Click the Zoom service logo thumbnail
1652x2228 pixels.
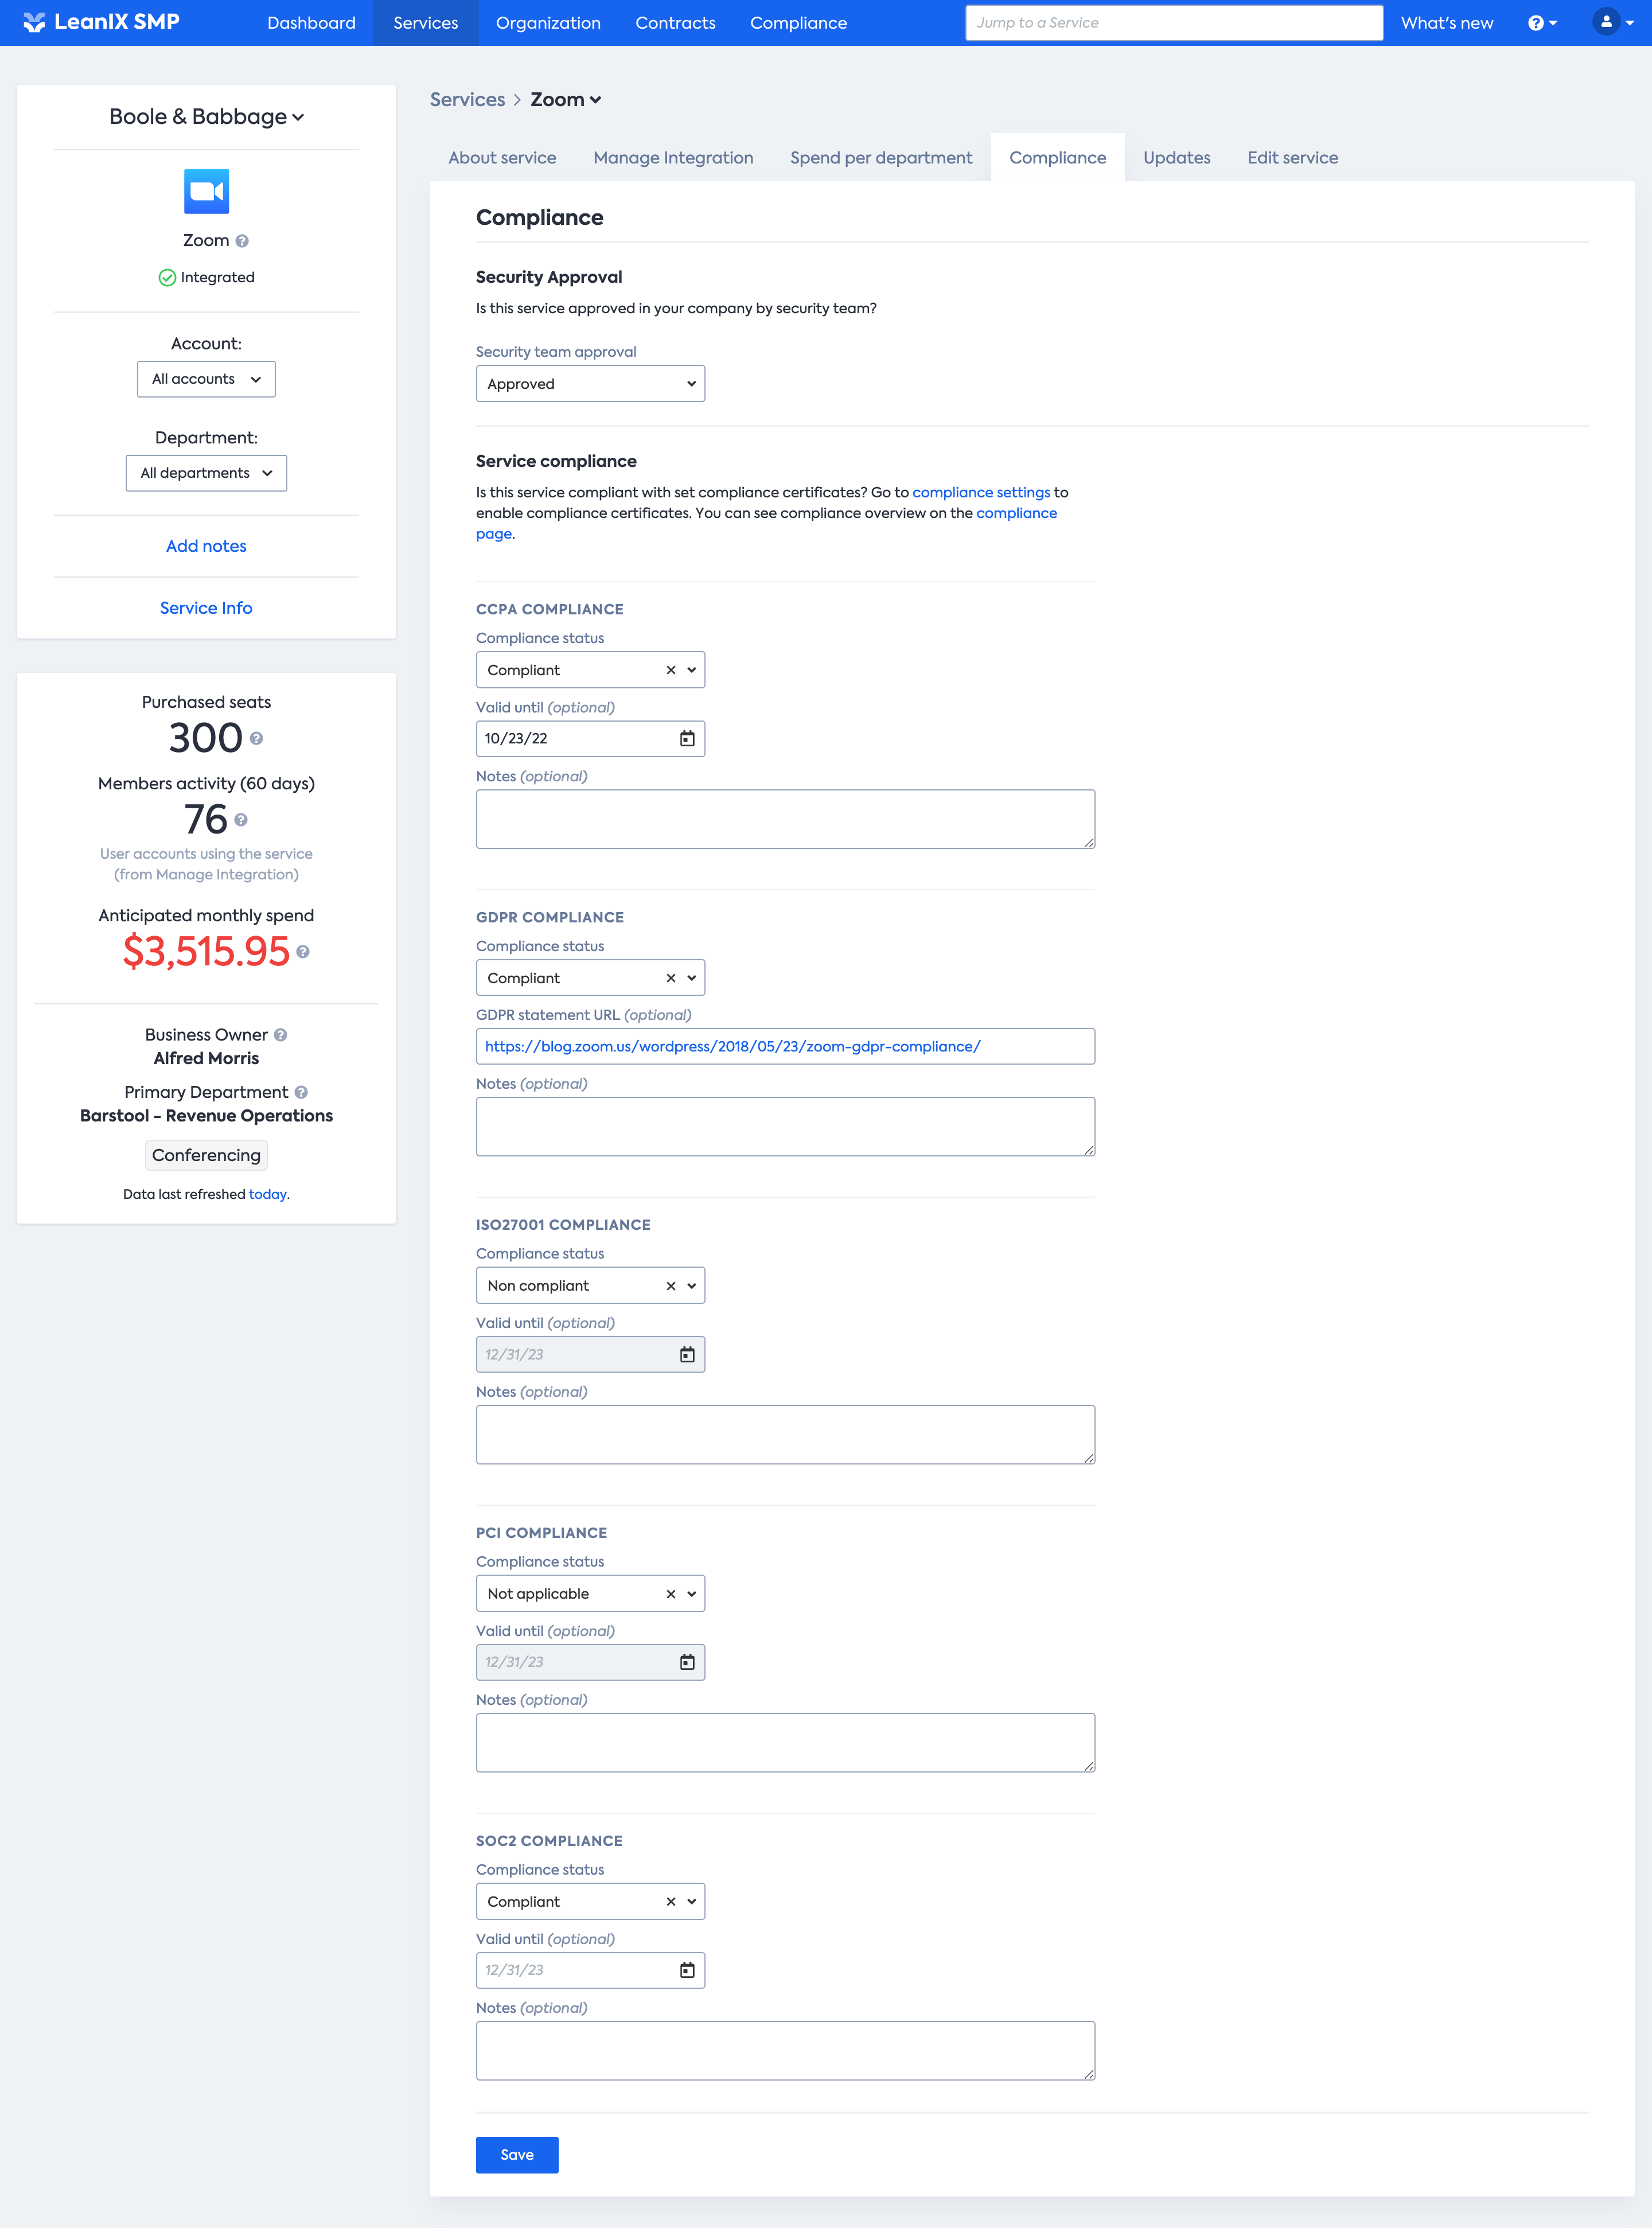pyautogui.click(x=206, y=191)
